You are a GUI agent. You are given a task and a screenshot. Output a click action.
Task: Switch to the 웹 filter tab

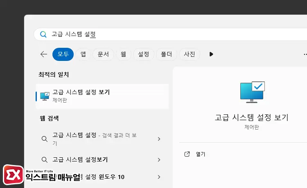[123, 54]
